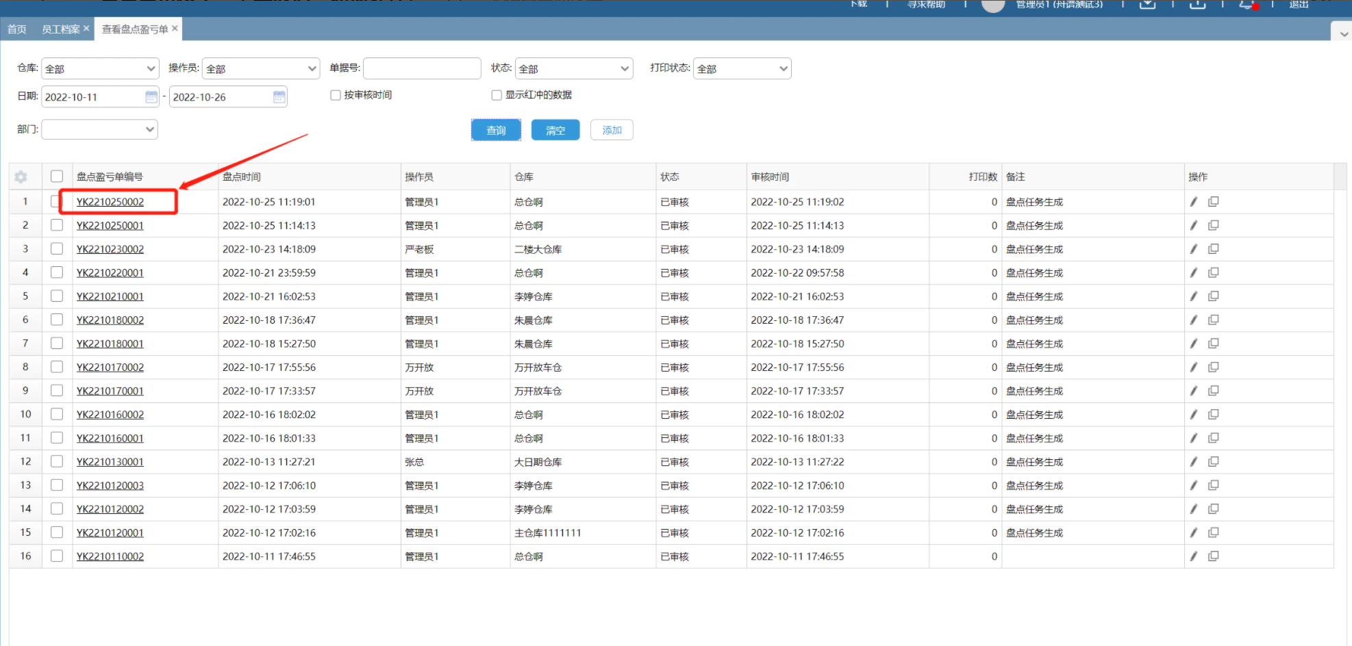The height and width of the screenshot is (646, 1352).
Task: Open calendar picker for start date 2022-10-11
Action: point(151,97)
